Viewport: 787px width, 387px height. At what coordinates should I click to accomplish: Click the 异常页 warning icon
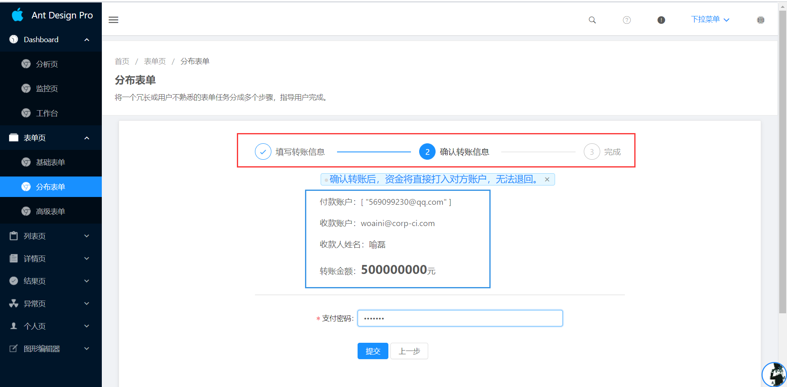coord(14,303)
